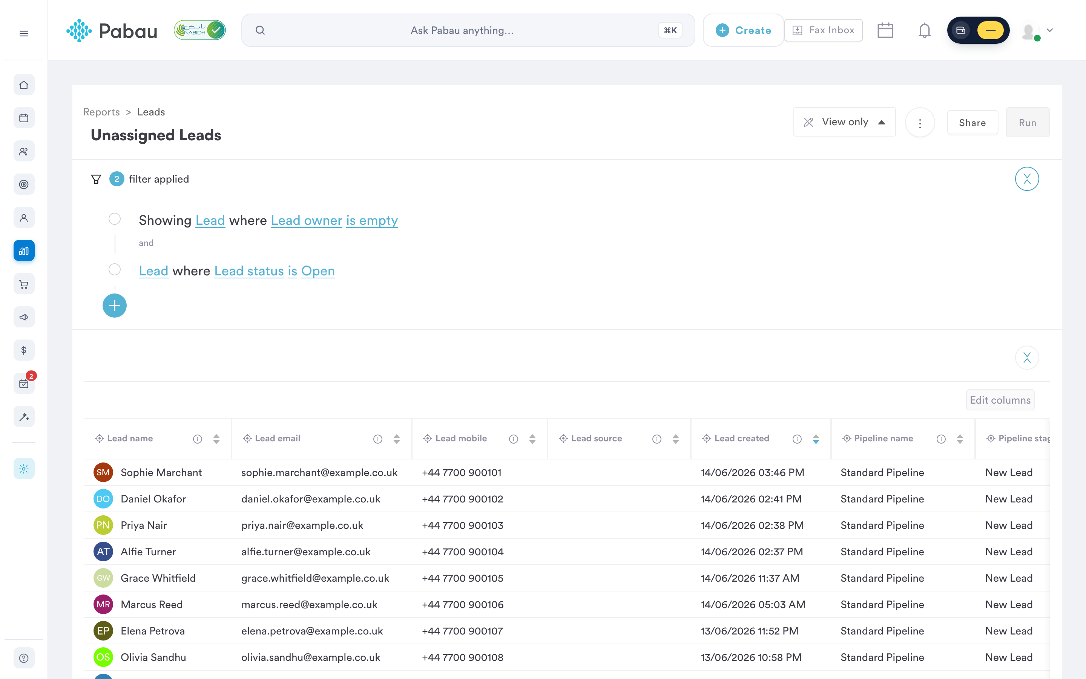This screenshot has height=679, width=1086.
Task: Sort by Lead email column
Action: click(397, 439)
